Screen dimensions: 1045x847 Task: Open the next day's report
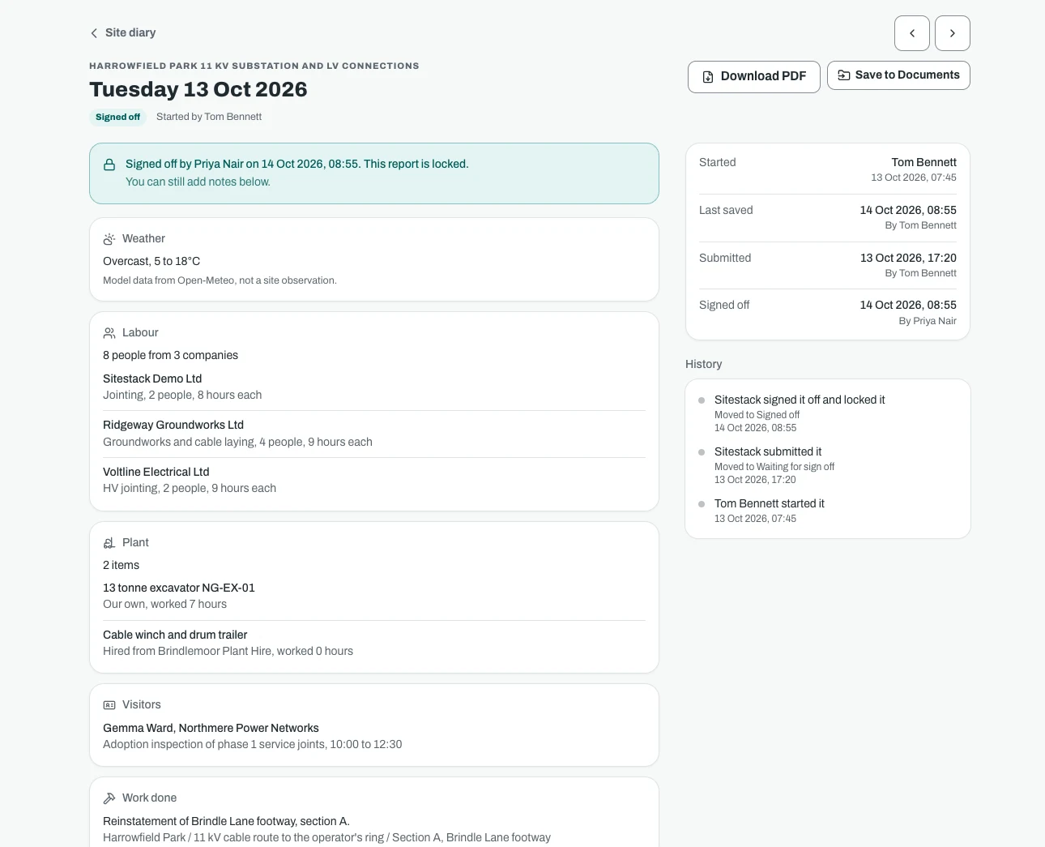(x=953, y=33)
